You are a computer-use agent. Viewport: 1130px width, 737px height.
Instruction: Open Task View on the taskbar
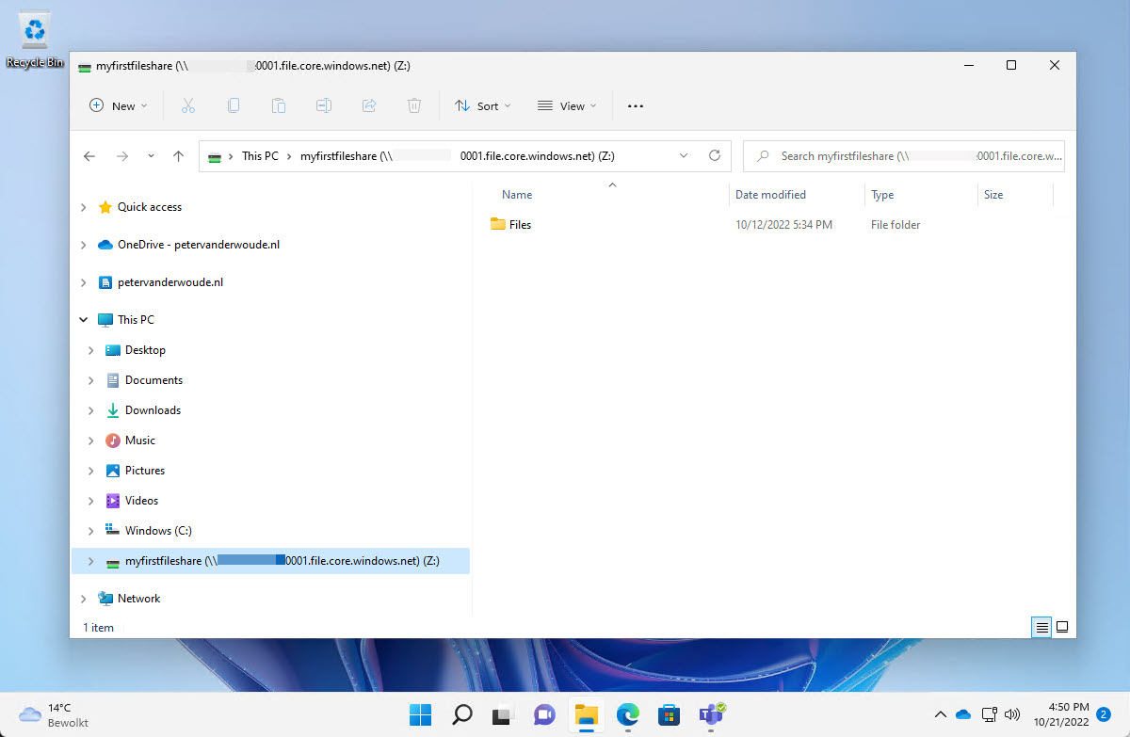(x=503, y=714)
